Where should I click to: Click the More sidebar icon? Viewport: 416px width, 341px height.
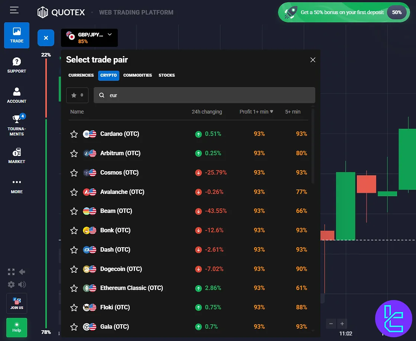pyautogui.click(x=16, y=186)
